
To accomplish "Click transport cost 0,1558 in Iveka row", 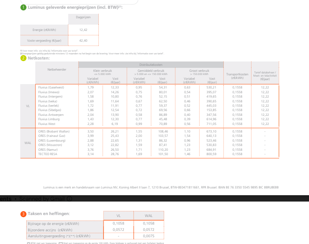I will [237, 101].
